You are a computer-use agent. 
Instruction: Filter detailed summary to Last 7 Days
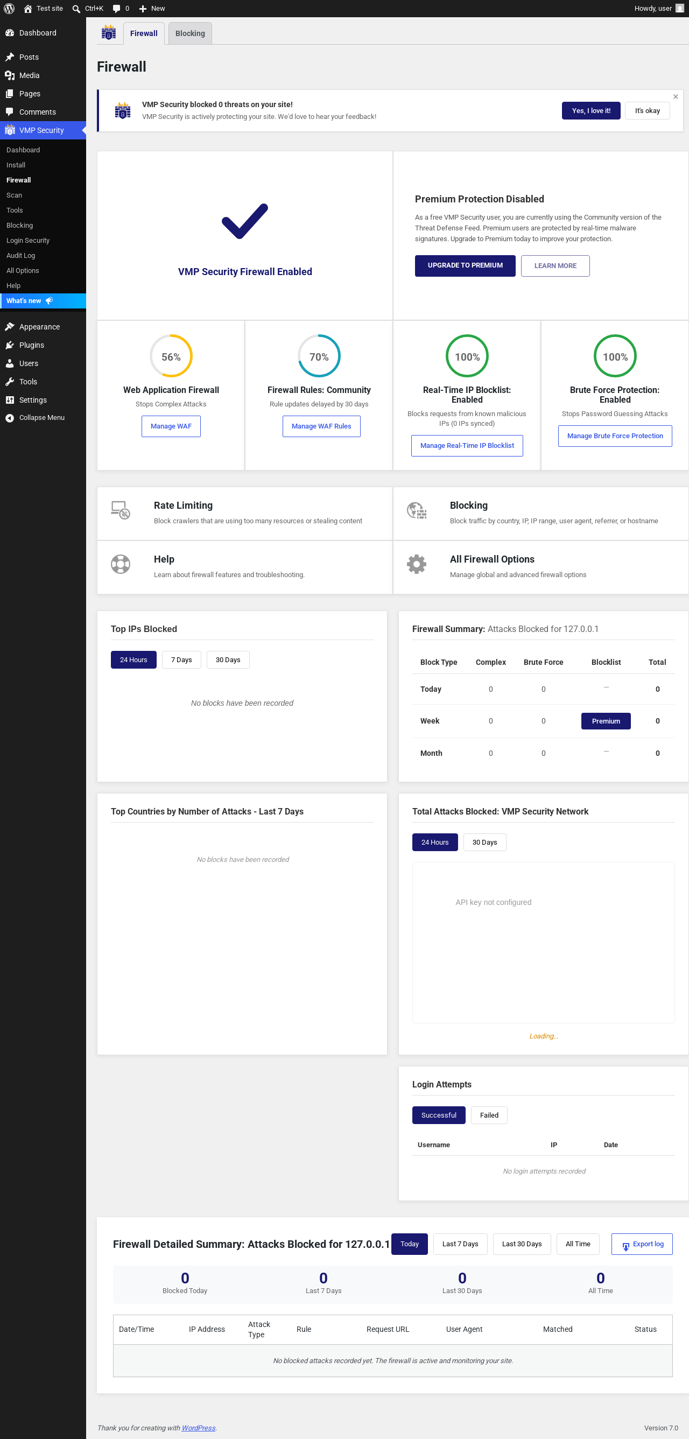click(460, 1244)
